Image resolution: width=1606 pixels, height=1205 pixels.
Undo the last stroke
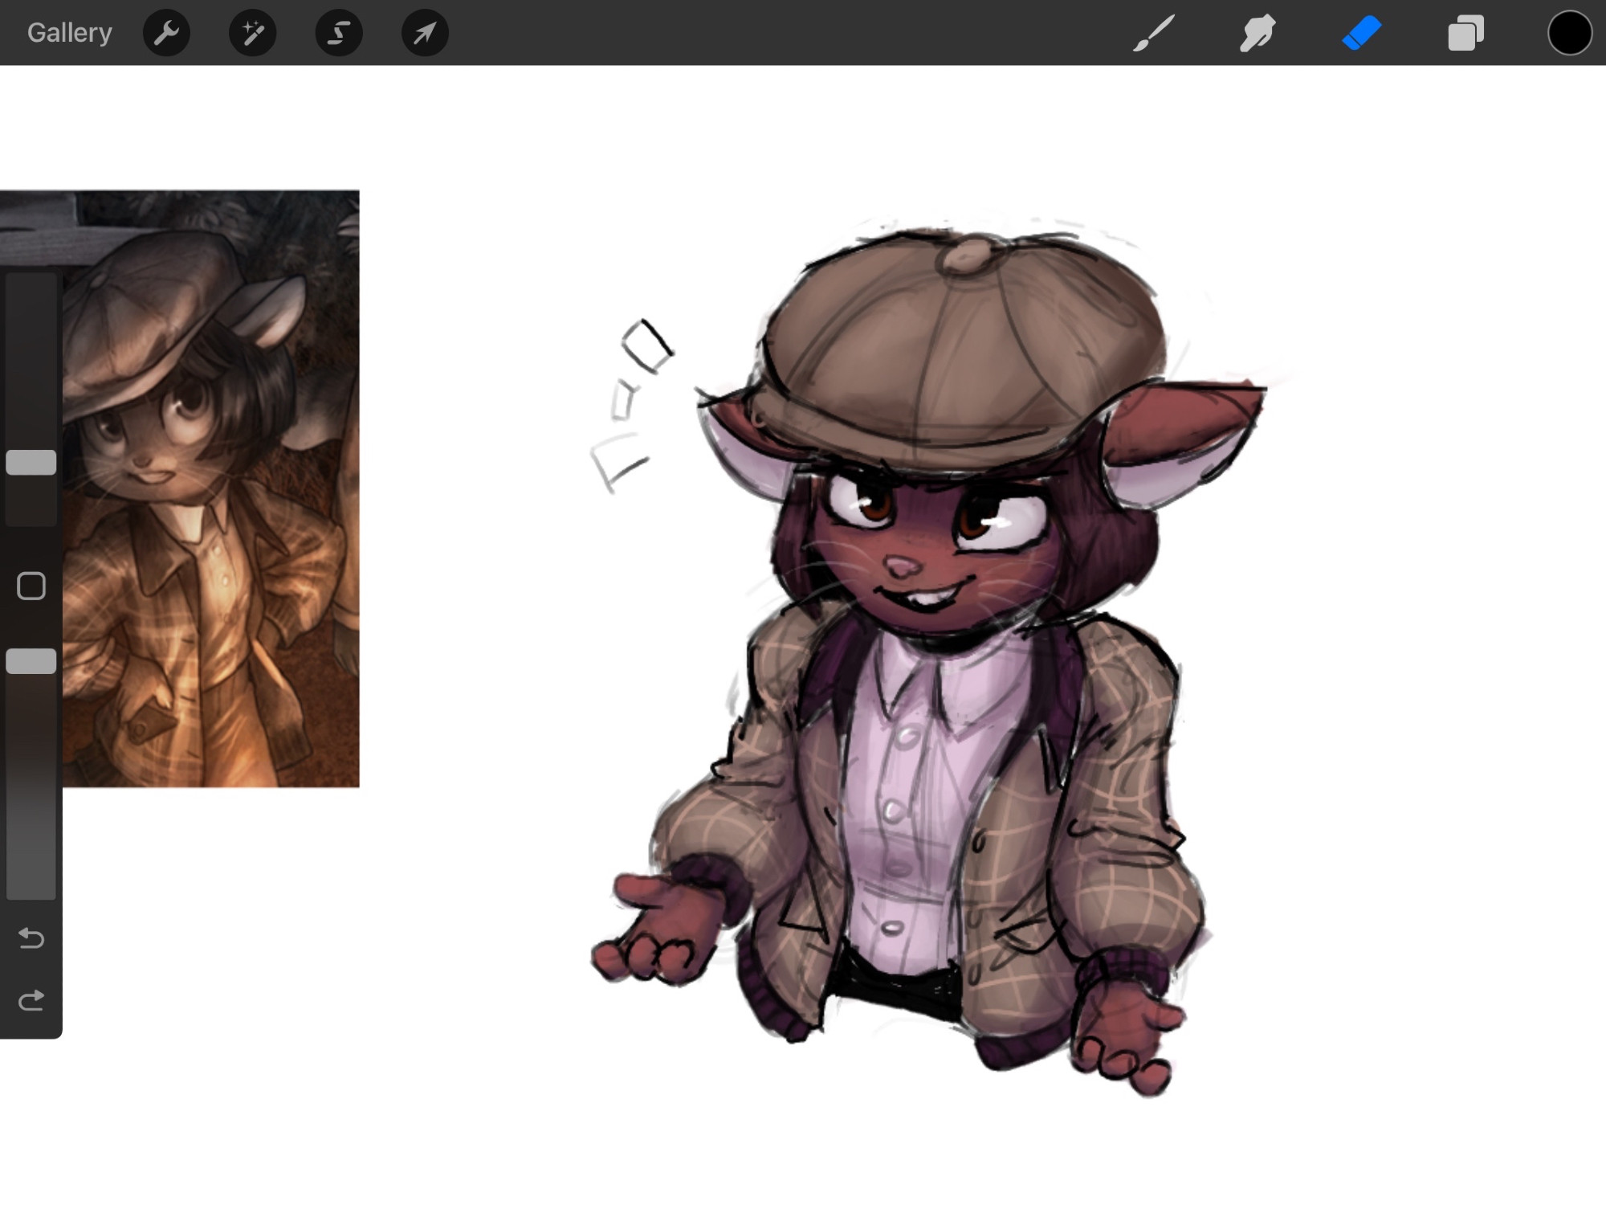pos(31,937)
